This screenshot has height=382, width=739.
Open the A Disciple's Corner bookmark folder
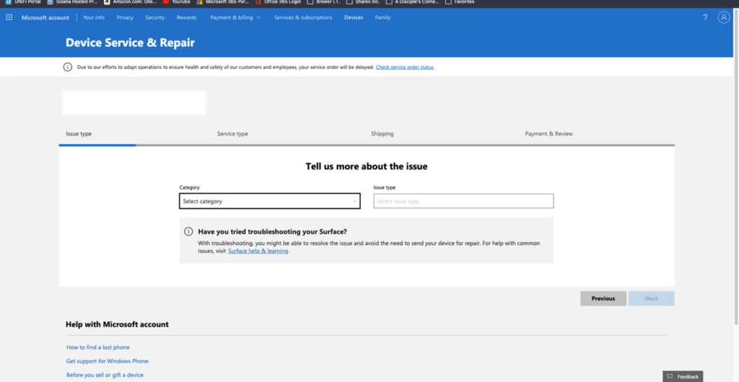412,2
